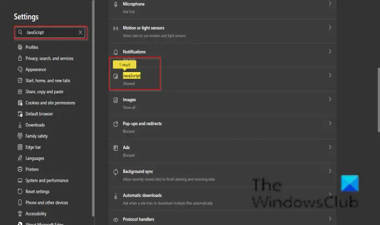This screenshot has height=225, width=380.
Task: Click the Start, home, and new tabs icon
Action: (20, 81)
